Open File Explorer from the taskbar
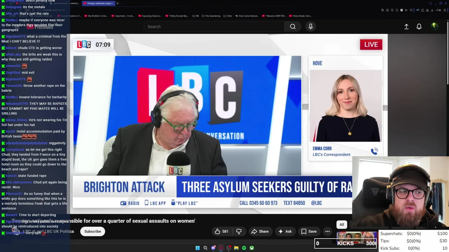The height and width of the screenshot is (252, 449). coord(236,248)
